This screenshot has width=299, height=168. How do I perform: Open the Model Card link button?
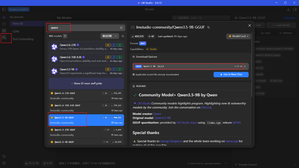pos(238,36)
